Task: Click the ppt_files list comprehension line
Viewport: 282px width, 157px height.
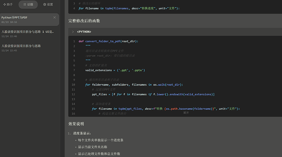Action: pos(153,94)
